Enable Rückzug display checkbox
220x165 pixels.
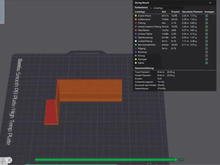(x=206, y=52)
